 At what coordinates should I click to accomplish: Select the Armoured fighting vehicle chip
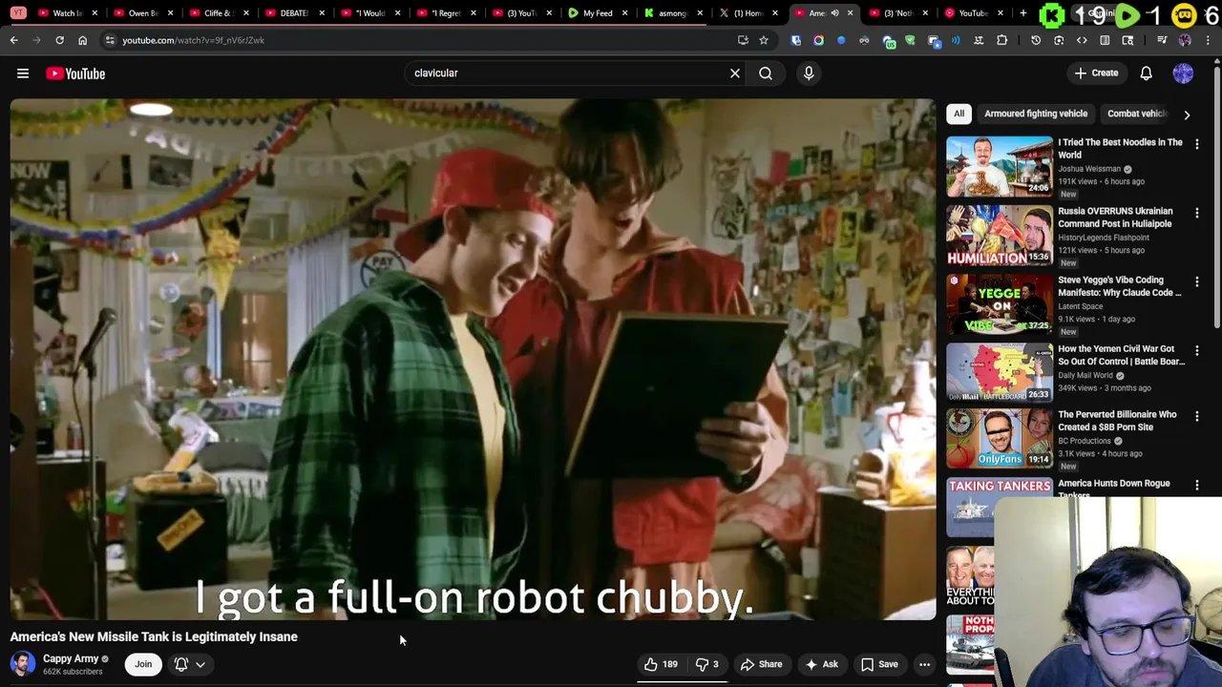(1036, 114)
